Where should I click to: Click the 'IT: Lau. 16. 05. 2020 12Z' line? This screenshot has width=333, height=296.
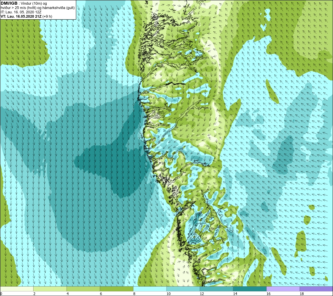click(x=21, y=12)
